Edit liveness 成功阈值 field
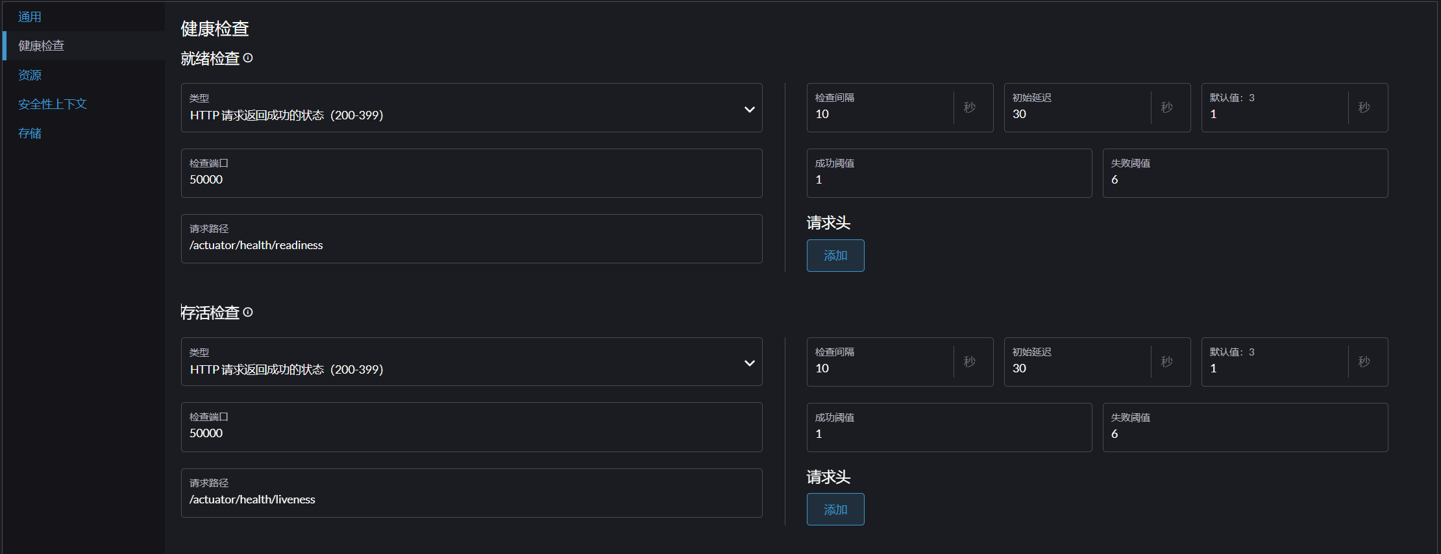The height and width of the screenshot is (554, 1441). coord(949,434)
